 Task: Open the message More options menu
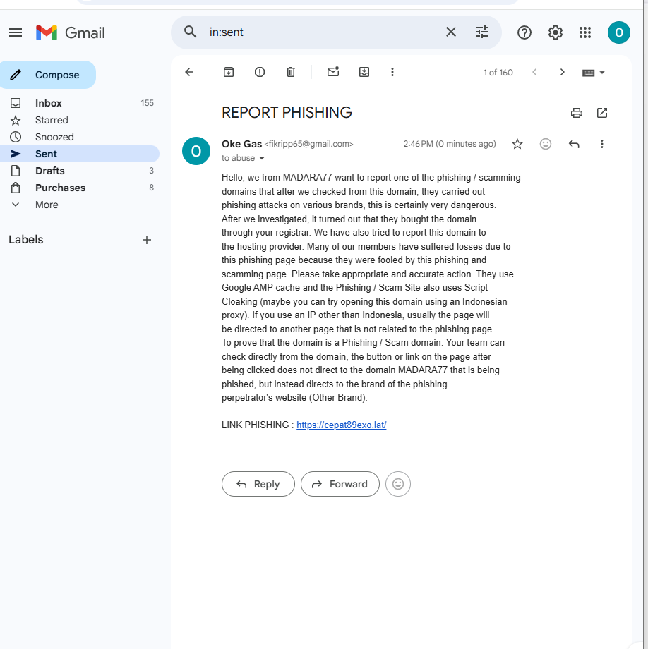601,144
